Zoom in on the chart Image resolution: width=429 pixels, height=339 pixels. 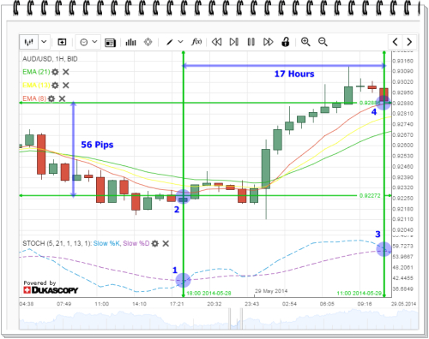305,42
